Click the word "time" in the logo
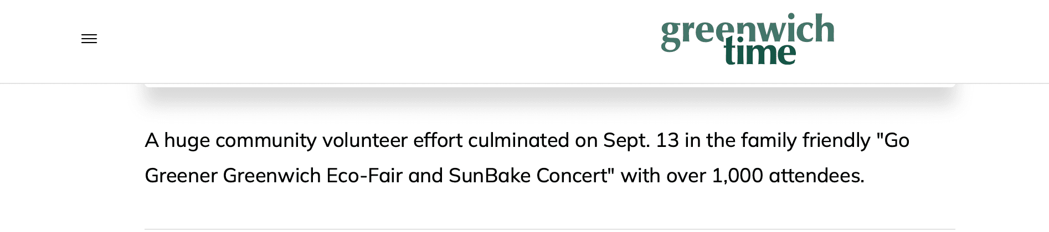The width and height of the screenshot is (1049, 232). (760, 54)
